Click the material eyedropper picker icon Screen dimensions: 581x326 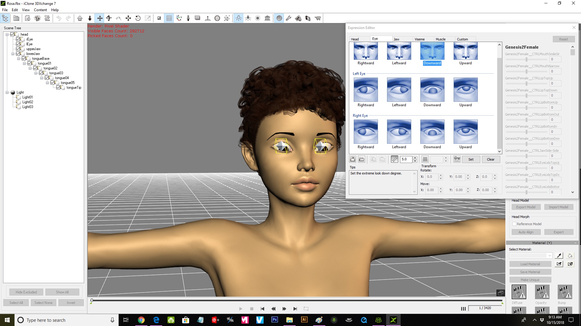coord(559,256)
